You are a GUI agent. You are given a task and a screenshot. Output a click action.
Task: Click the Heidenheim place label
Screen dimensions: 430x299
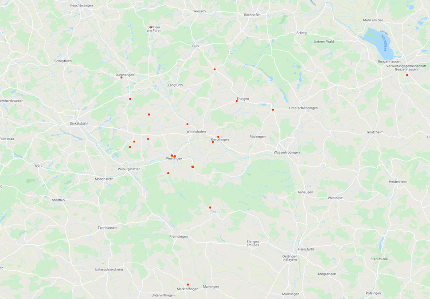[398, 181]
